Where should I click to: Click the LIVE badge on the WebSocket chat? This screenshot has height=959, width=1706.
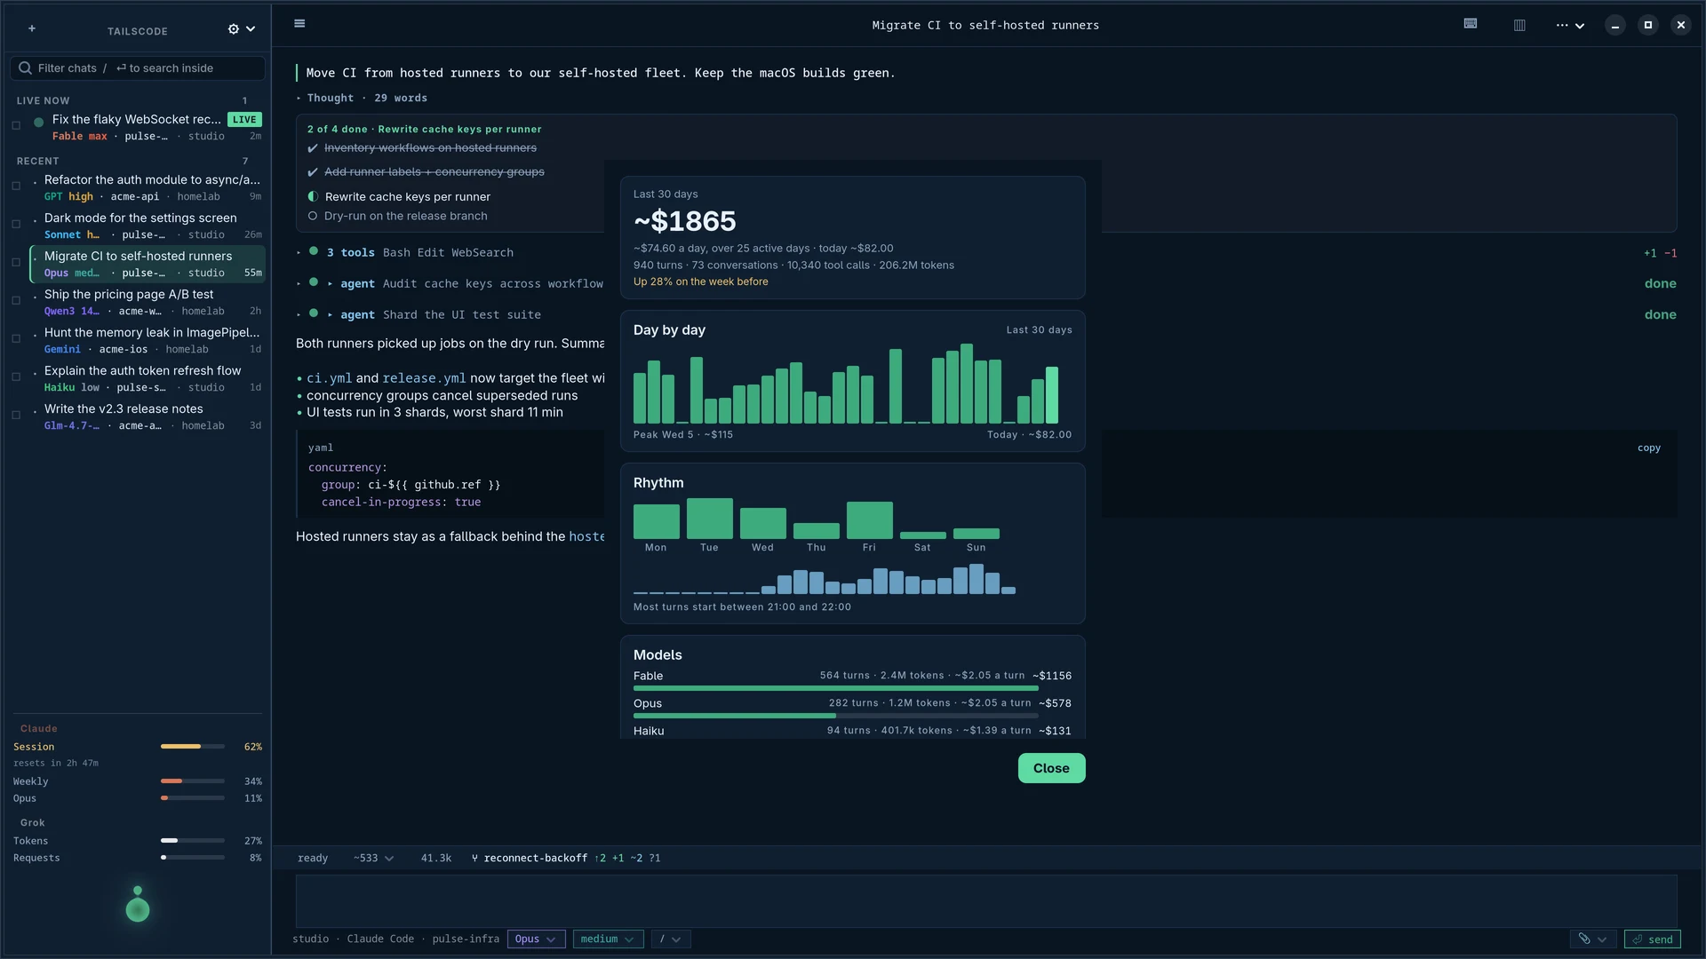(x=244, y=119)
